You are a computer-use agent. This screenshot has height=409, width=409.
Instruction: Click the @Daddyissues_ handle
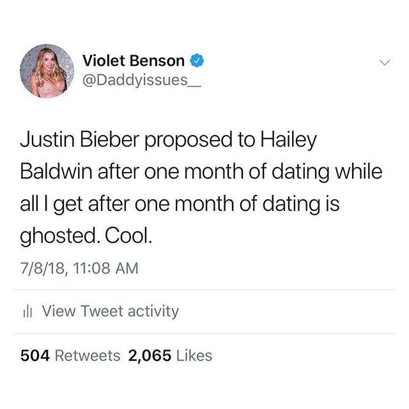pos(137,82)
